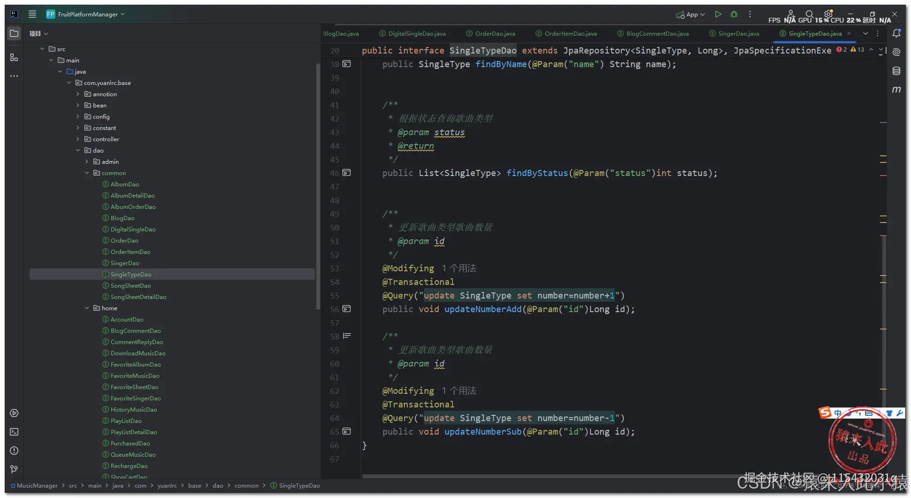Collapse the com.yuanlrc.base package

(x=69, y=83)
